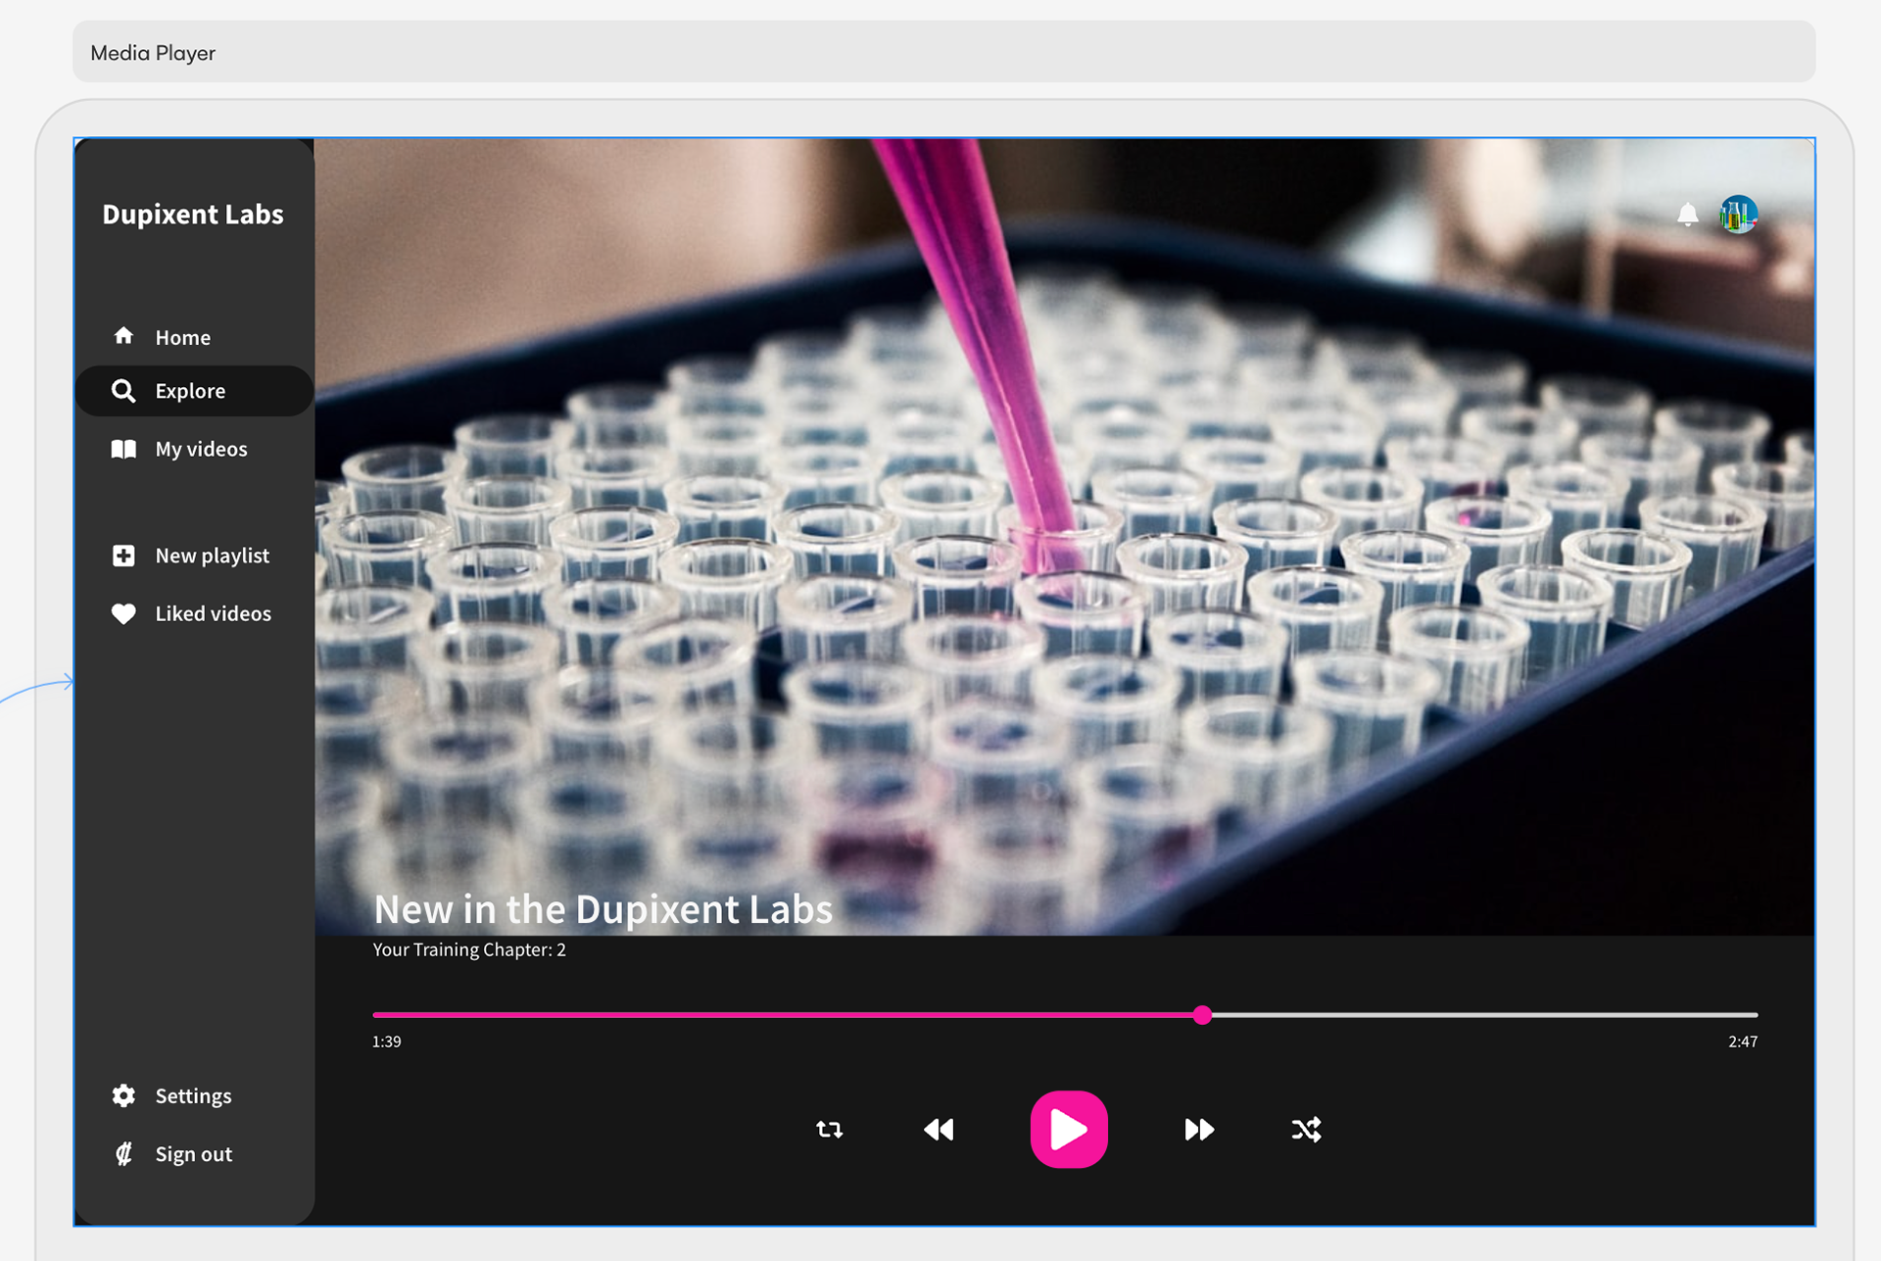Click Your Training Chapter: 2 subtitle
The height and width of the screenshot is (1261, 1881).
point(469,949)
